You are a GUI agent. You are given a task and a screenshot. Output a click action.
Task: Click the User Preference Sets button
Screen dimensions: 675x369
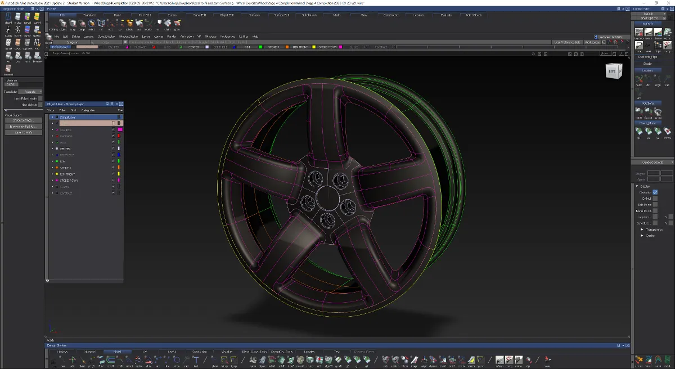tap(567, 42)
